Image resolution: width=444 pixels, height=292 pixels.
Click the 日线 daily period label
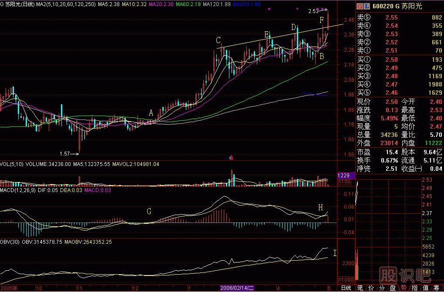pos(346,288)
